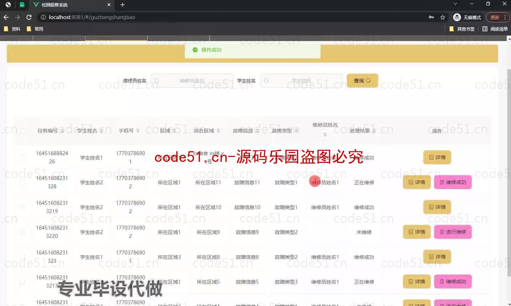Open the incognito mode profile indicator
The width and height of the screenshot is (511, 306).
point(467,17)
